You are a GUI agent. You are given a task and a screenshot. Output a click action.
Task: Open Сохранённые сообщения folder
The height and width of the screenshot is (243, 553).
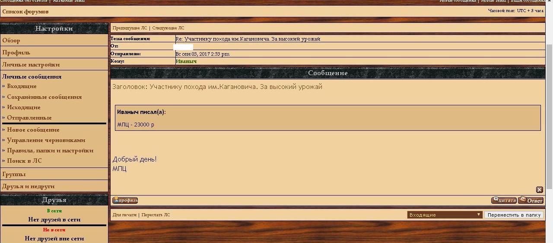(x=44, y=97)
